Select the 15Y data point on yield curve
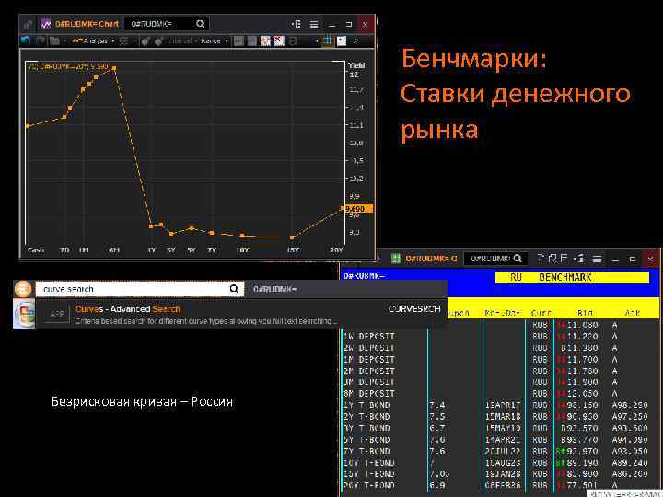Screen dimensions: 663x497 click(x=292, y=237)
